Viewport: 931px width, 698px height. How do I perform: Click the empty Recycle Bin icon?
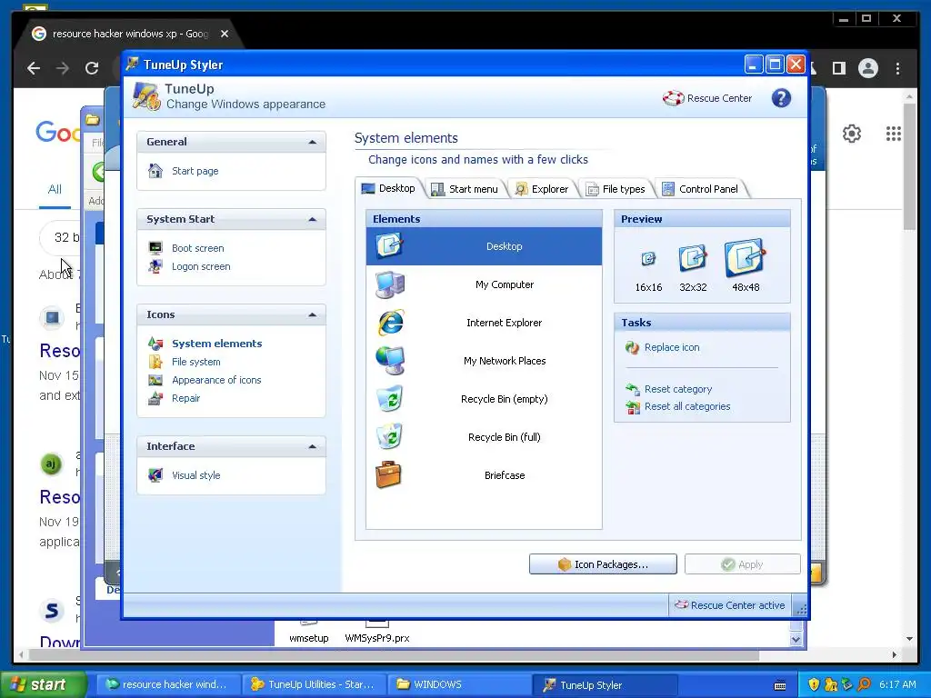coord(390,399)
